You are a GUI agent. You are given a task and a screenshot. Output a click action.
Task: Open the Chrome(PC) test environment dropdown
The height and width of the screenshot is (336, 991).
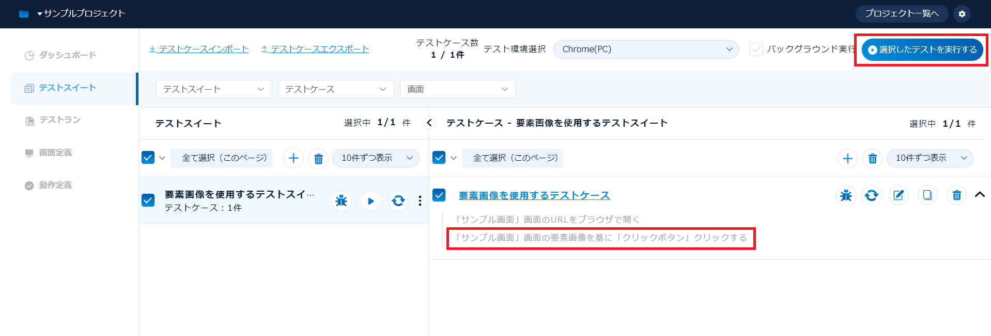646,49
